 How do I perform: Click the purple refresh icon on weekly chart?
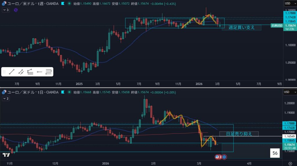pos(15,10)
